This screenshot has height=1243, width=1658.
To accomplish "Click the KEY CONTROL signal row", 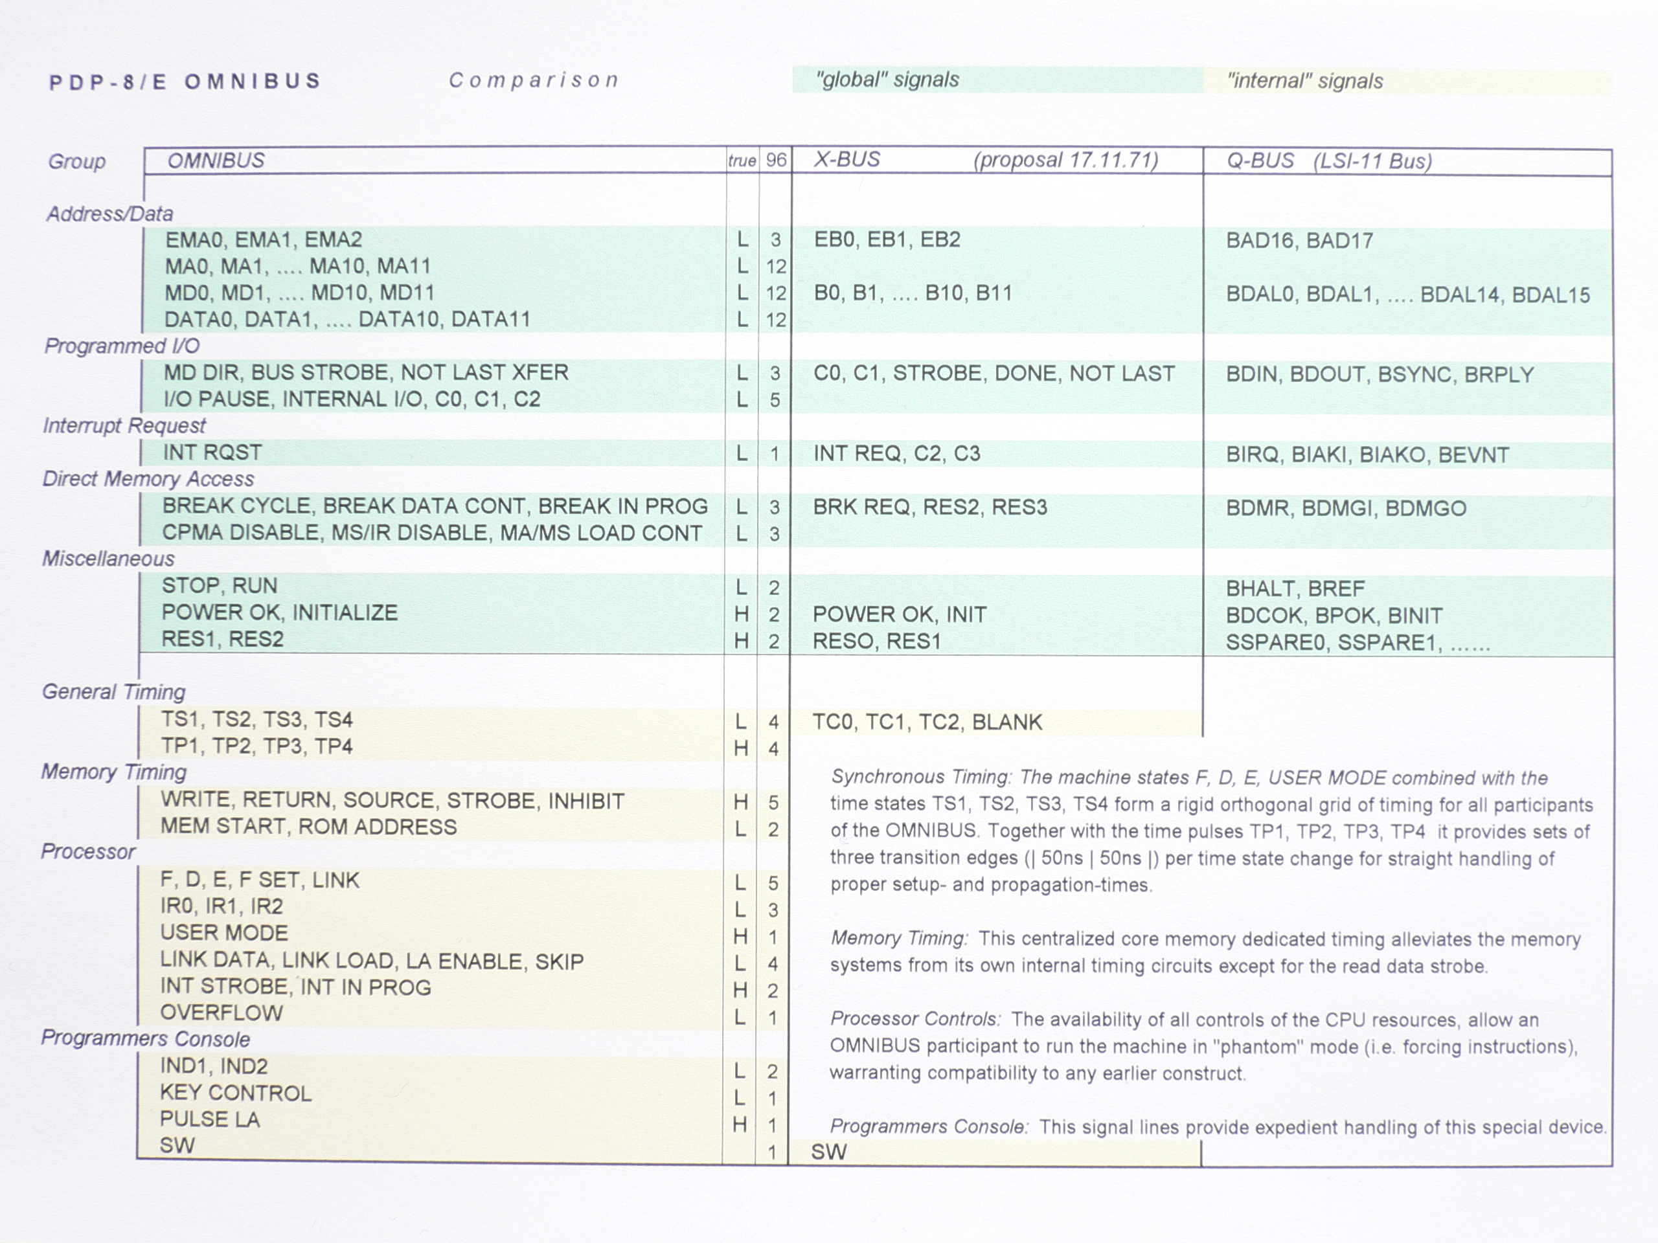I will pos(235,1093).
